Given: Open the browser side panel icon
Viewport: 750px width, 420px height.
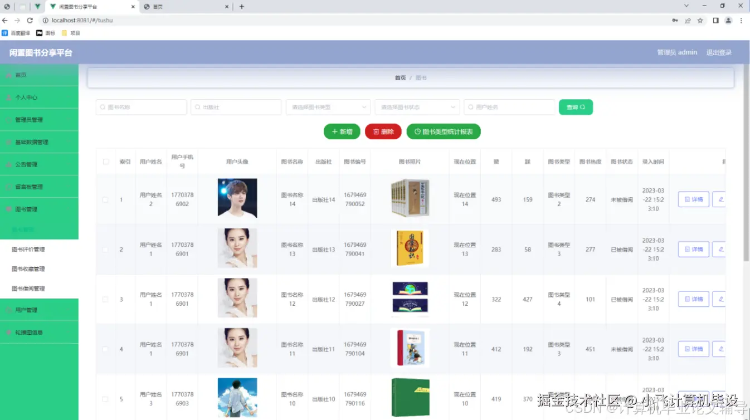Looking at the screenshot, I should (715, 20).
